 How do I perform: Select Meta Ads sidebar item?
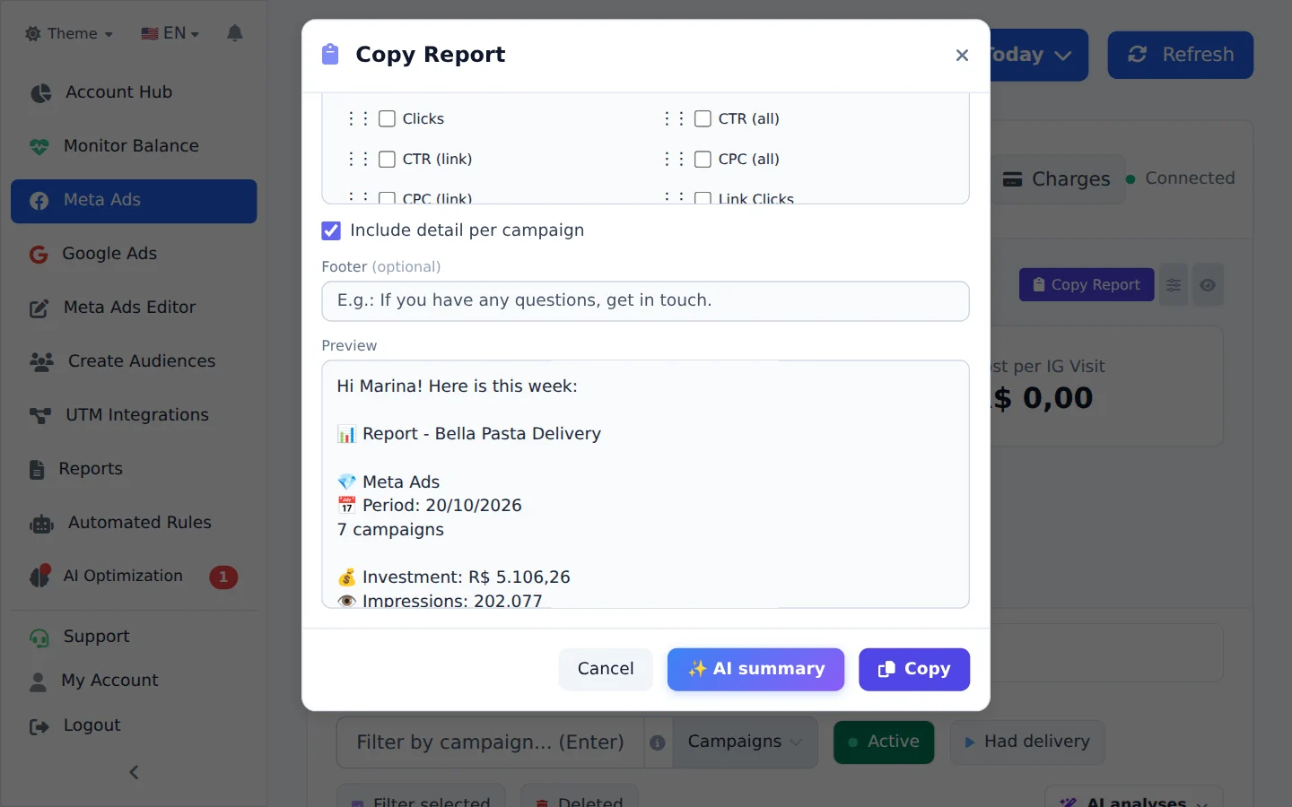134,200
